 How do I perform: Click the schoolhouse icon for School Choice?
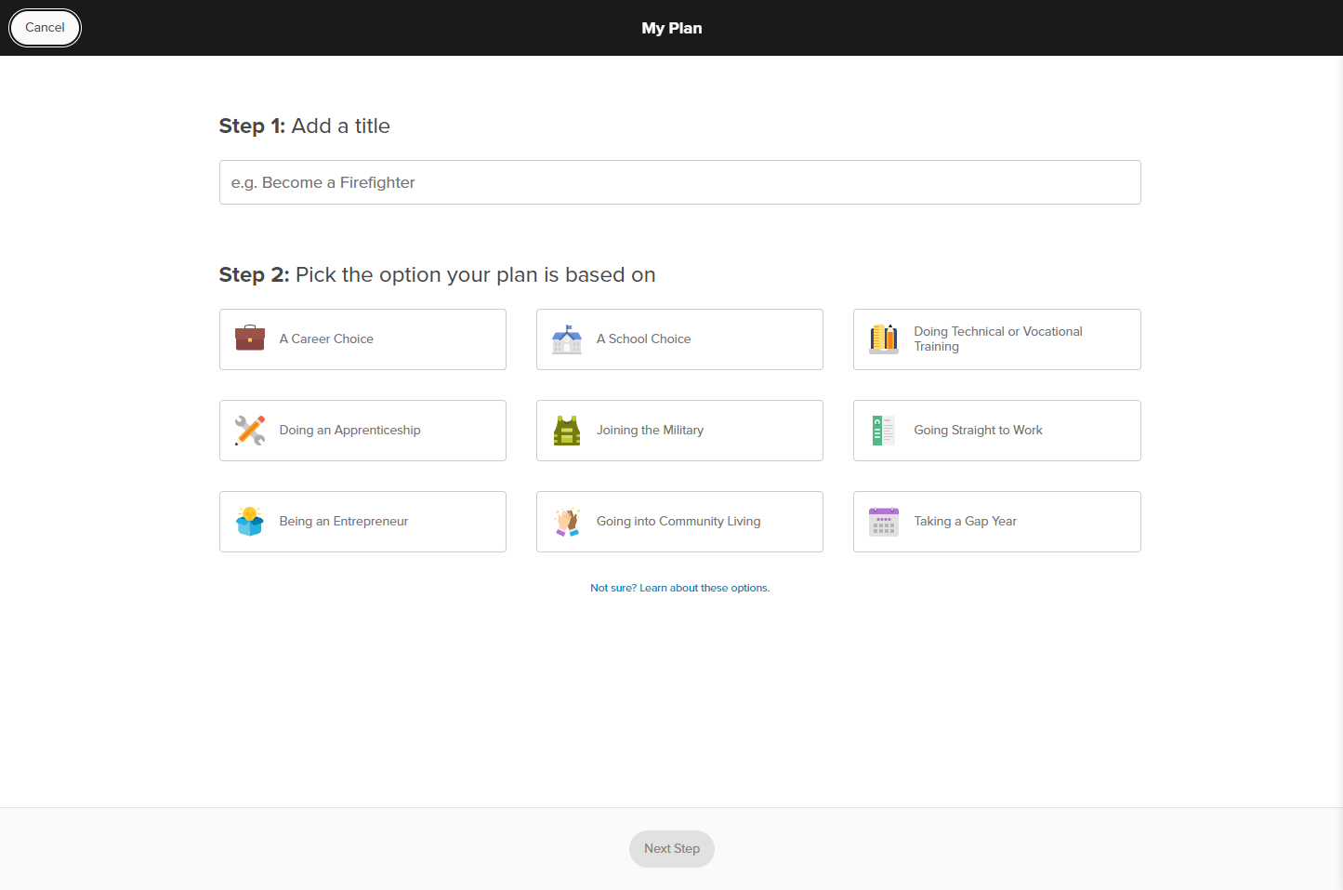click(567, 339)
